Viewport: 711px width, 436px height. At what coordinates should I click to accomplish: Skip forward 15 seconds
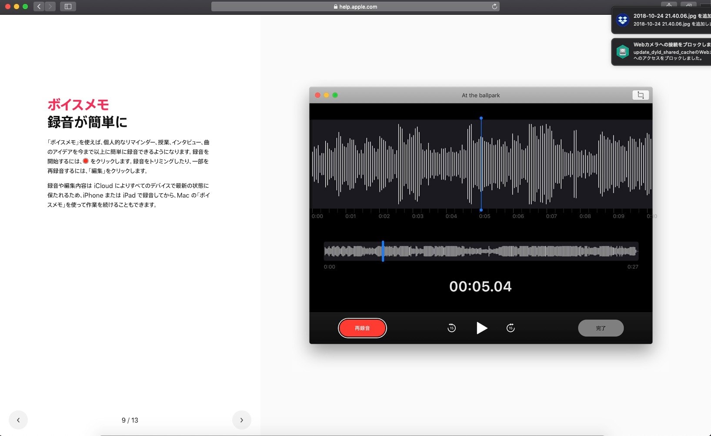tap(511, 328)
